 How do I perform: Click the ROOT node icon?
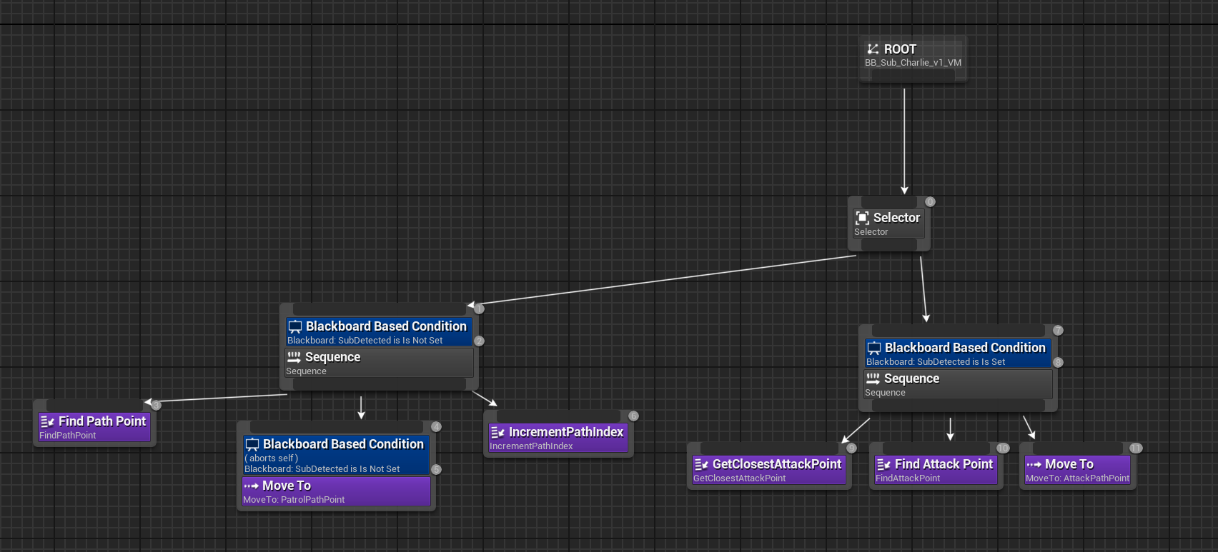coord(873,49)
